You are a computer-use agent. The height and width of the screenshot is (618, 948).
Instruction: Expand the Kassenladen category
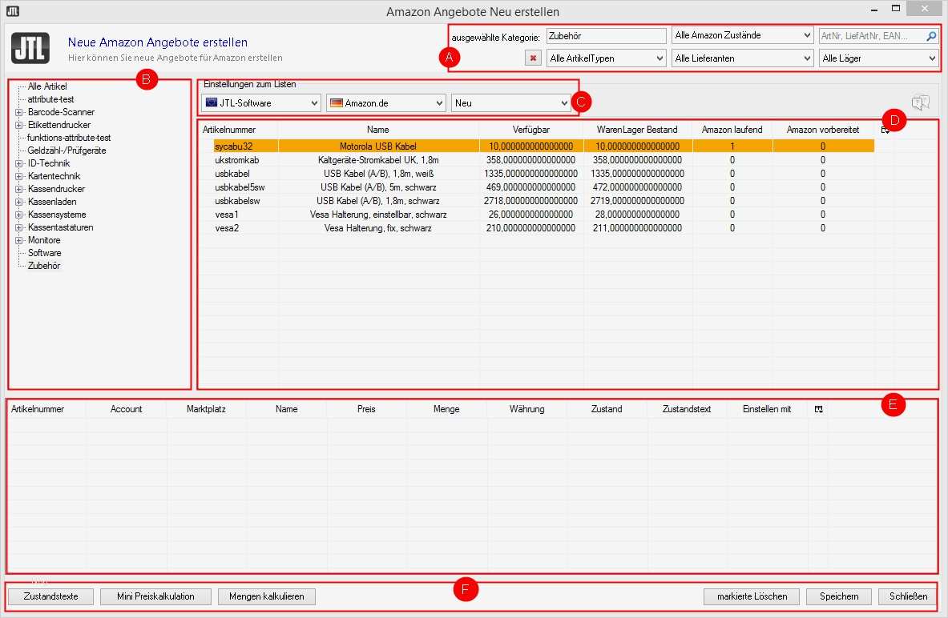(18, 202)
